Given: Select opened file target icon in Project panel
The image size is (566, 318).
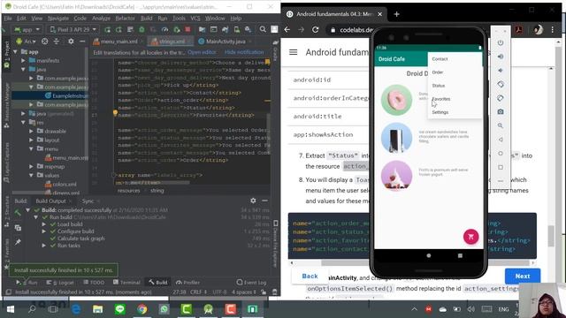Looking at the screenshot, I should [45, 42].
